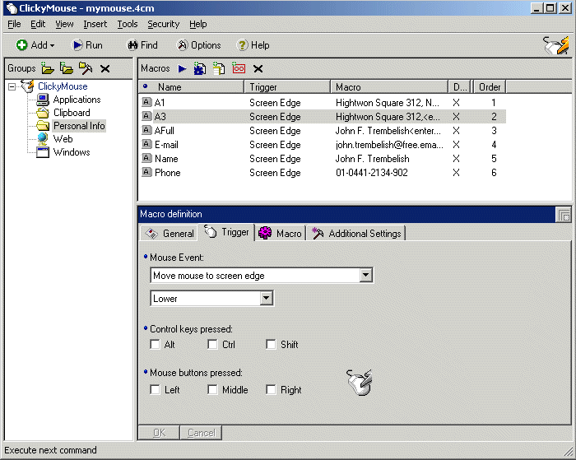Sort macros by Name column header
The height and width of the screenshot is (460, 576).
(x=192, y=87)
